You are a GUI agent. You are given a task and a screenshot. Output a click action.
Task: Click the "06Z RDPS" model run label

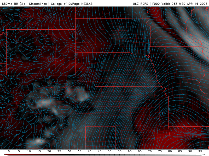click(x=141, y=4)
